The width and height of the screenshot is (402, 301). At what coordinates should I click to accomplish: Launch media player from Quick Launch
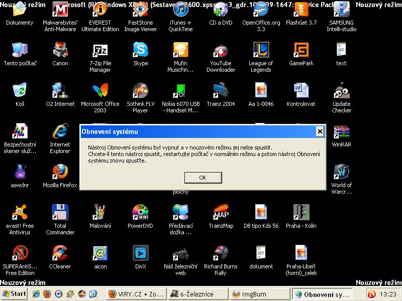pyautogui.click(x=59, y=294)
